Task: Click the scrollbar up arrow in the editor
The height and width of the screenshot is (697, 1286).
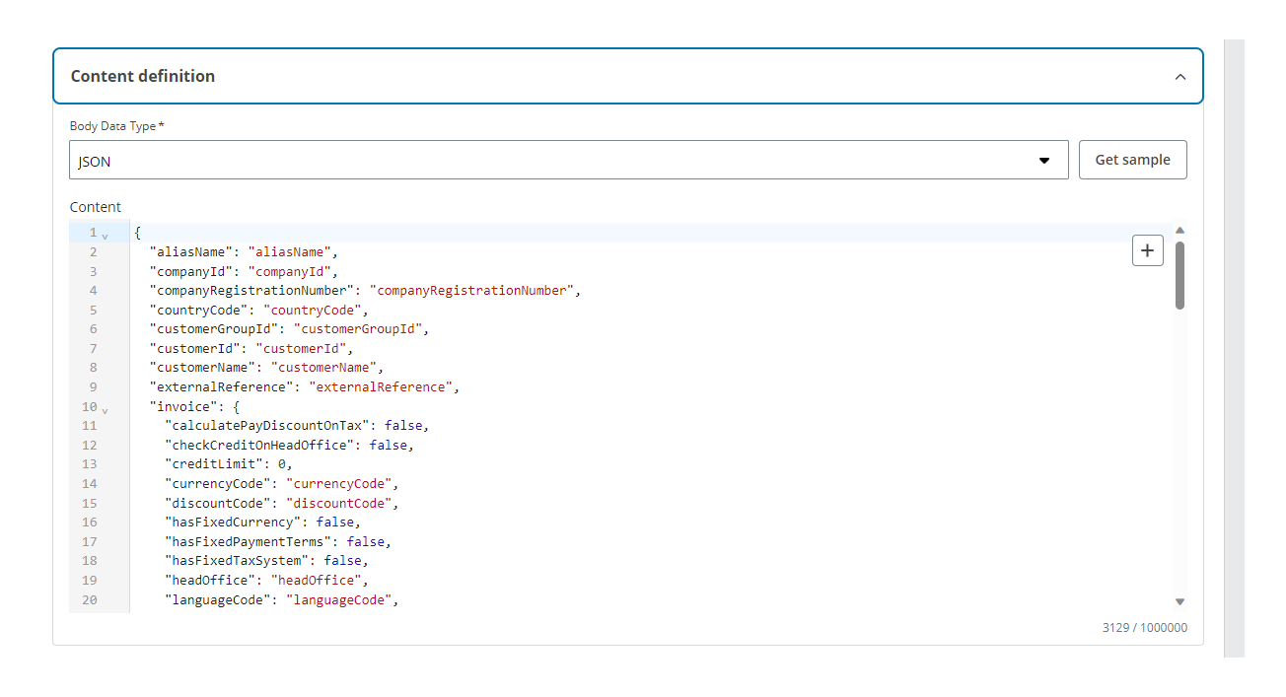Action: tap(1179, 230)
